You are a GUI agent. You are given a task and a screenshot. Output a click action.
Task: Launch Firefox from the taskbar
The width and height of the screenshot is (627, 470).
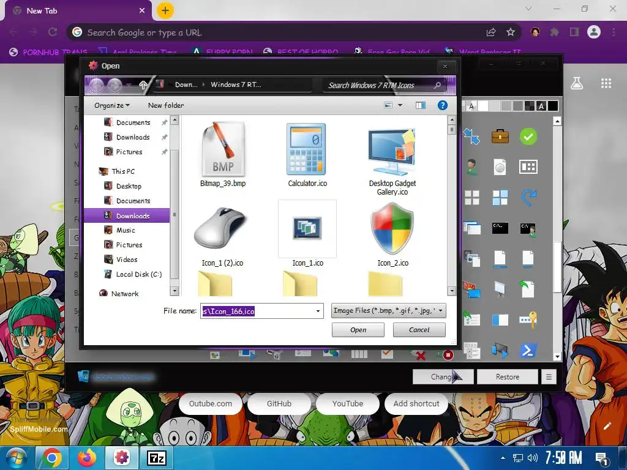point(87,458)
